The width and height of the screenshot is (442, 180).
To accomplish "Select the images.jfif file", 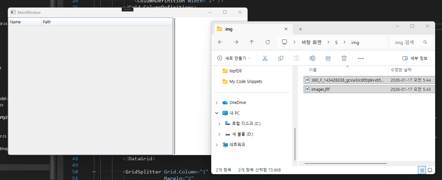I will (x=320, y=89).
